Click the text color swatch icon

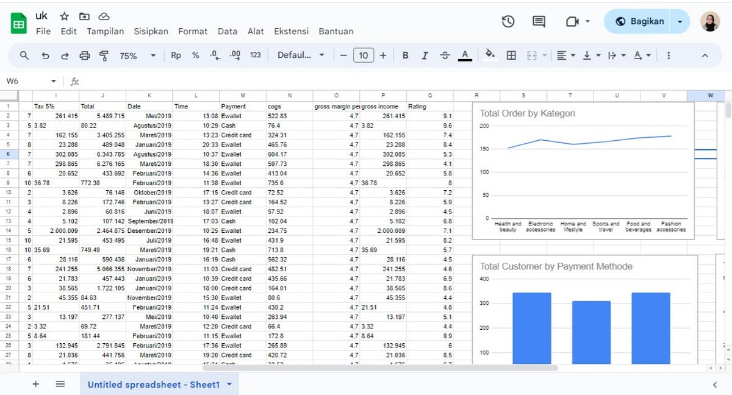(464, 55)
